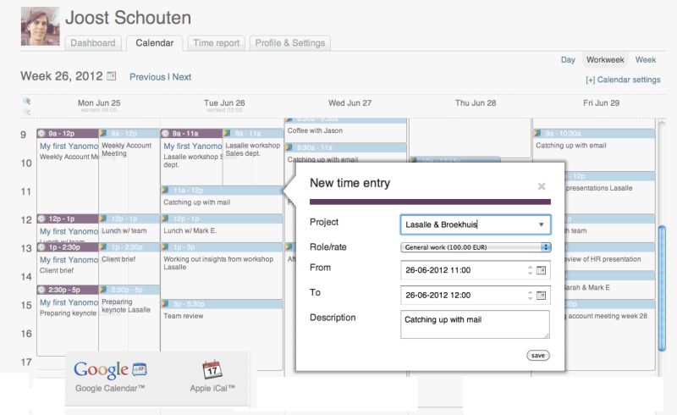The height and width of the screenshot is (415, 677).
Task: Open Monday Client brief Google event
Action: coord(129,263)
